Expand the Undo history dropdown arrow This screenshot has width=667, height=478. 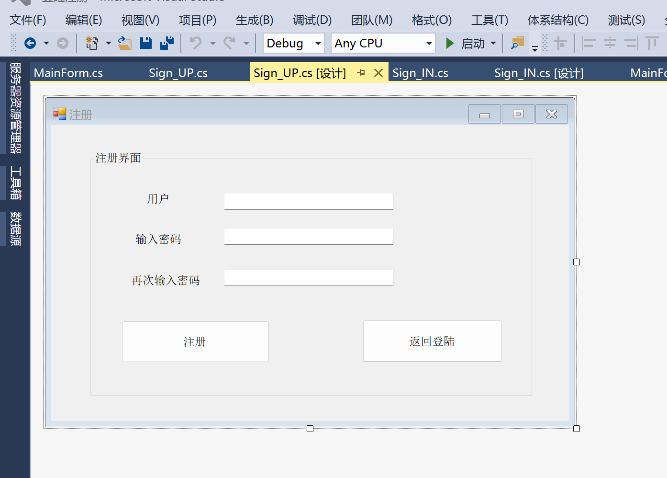[213, 44]
